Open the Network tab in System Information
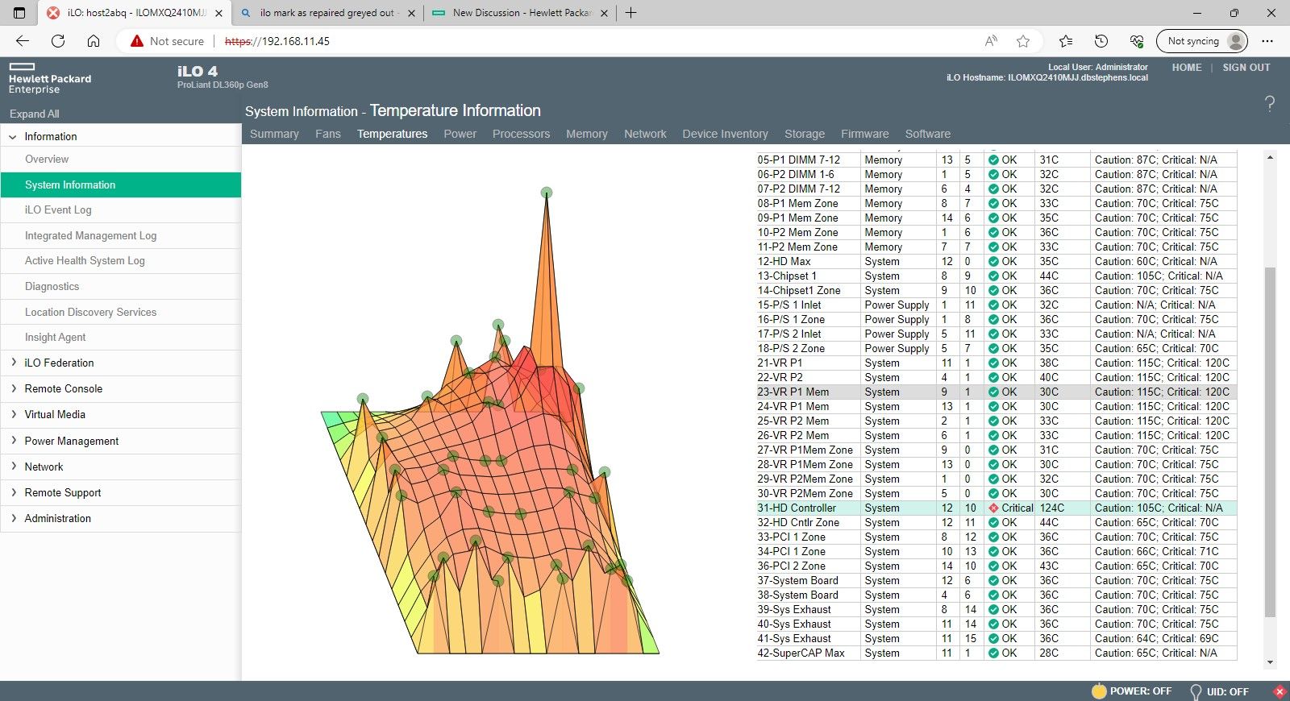The image size is (1290, 701). click(645, 134)
